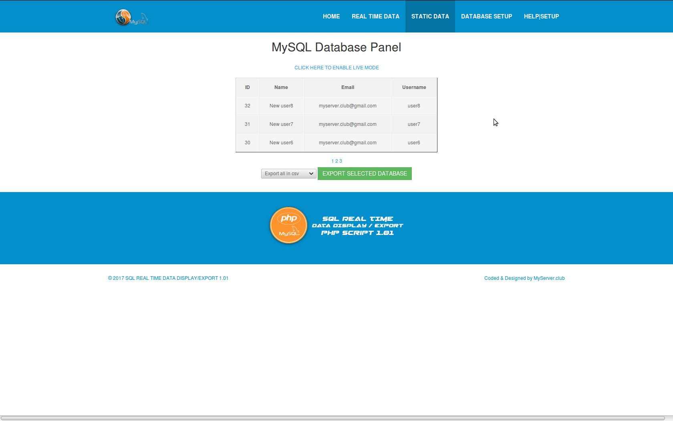This screenshot has height=421, width=673.
Task: Expand the 'Export all in csv' dropdown
Action: [x=289, y=174]
